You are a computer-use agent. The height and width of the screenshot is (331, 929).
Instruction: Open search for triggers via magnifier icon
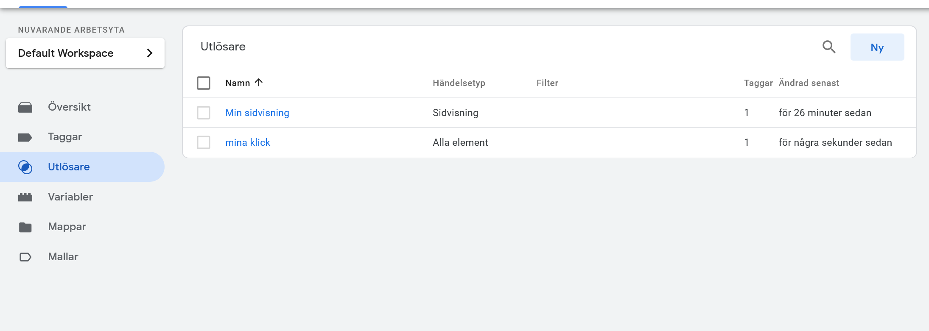828,47
